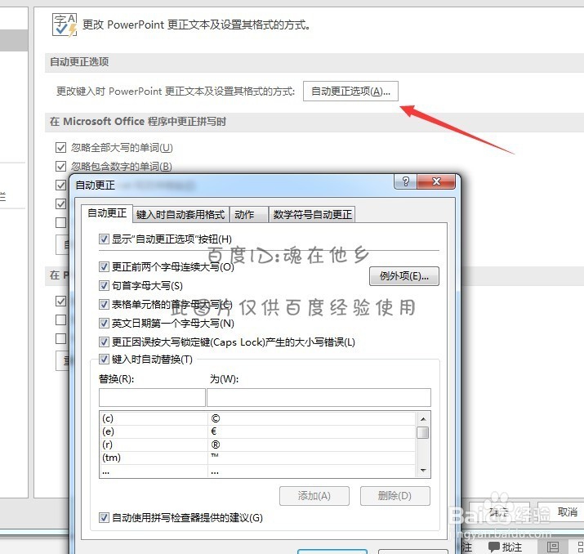
Task: Click the 替换(R) input field
Action: coord(152,397)
